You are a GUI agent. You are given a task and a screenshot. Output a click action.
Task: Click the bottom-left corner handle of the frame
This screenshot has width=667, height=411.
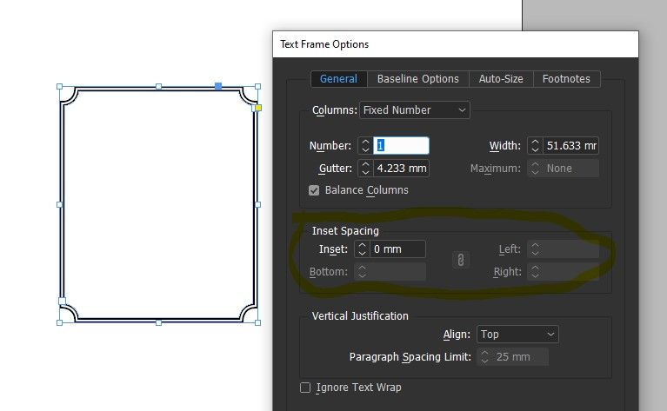(59, 323)
